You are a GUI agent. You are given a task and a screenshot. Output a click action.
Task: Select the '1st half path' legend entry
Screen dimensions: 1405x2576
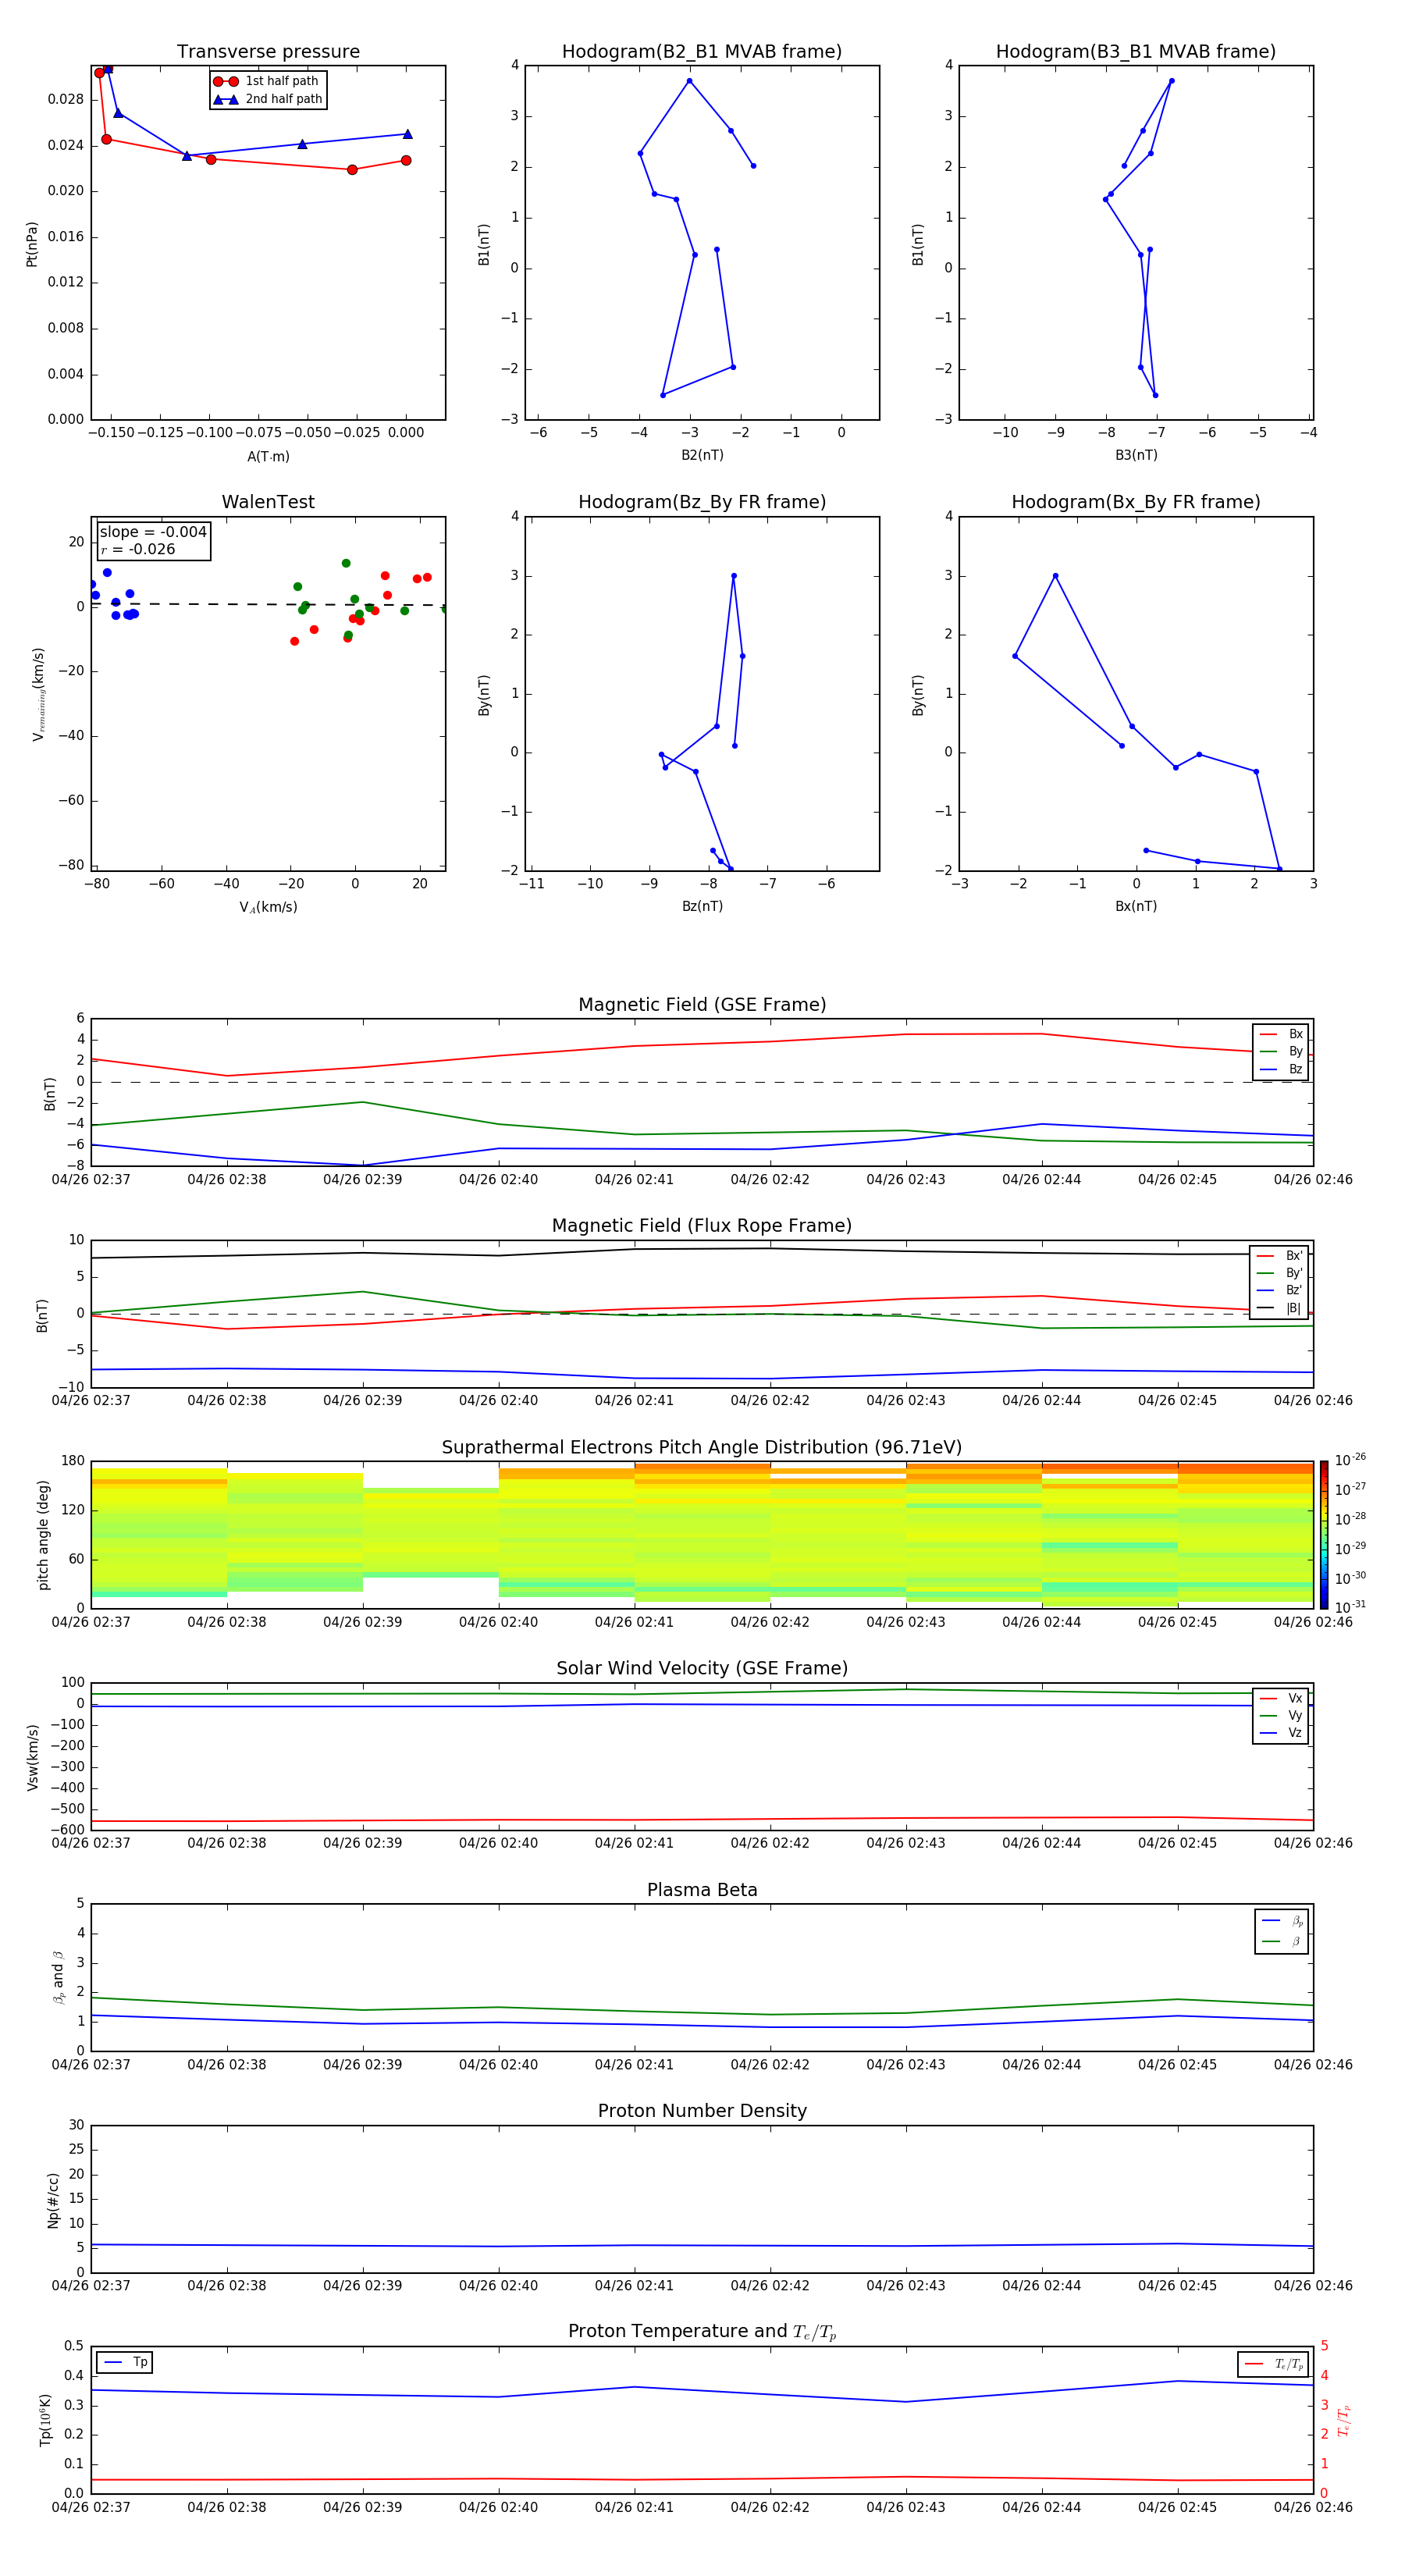tap(267, 81)
